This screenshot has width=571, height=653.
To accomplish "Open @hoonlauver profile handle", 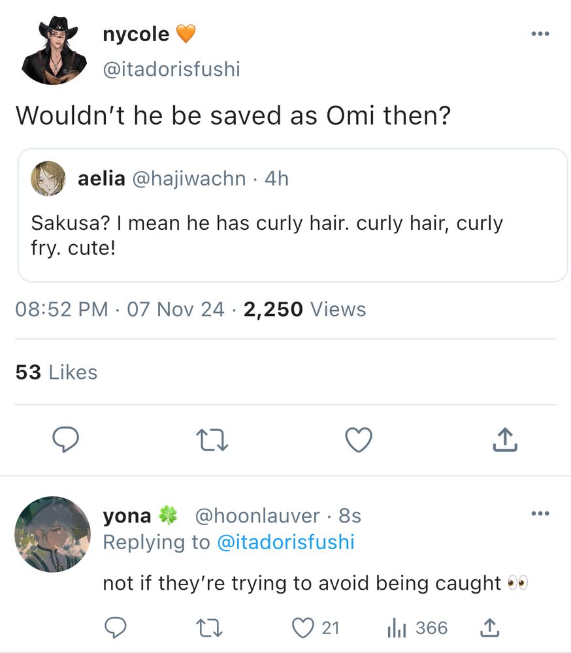I will (x=257, y=516).
